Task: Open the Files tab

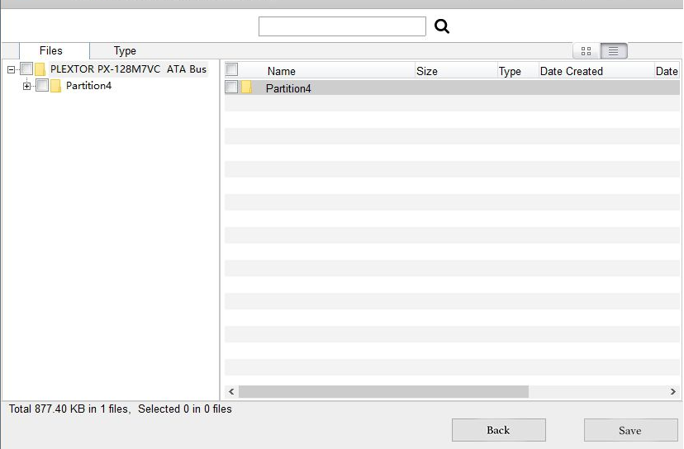Action: 54,50
